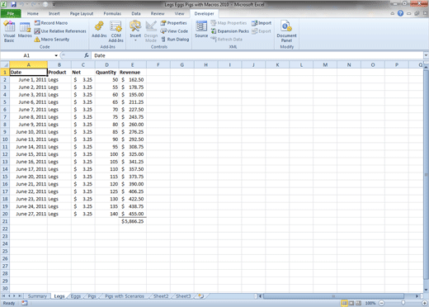
Task: Minimize the ribbon
Action: point(393,13)
